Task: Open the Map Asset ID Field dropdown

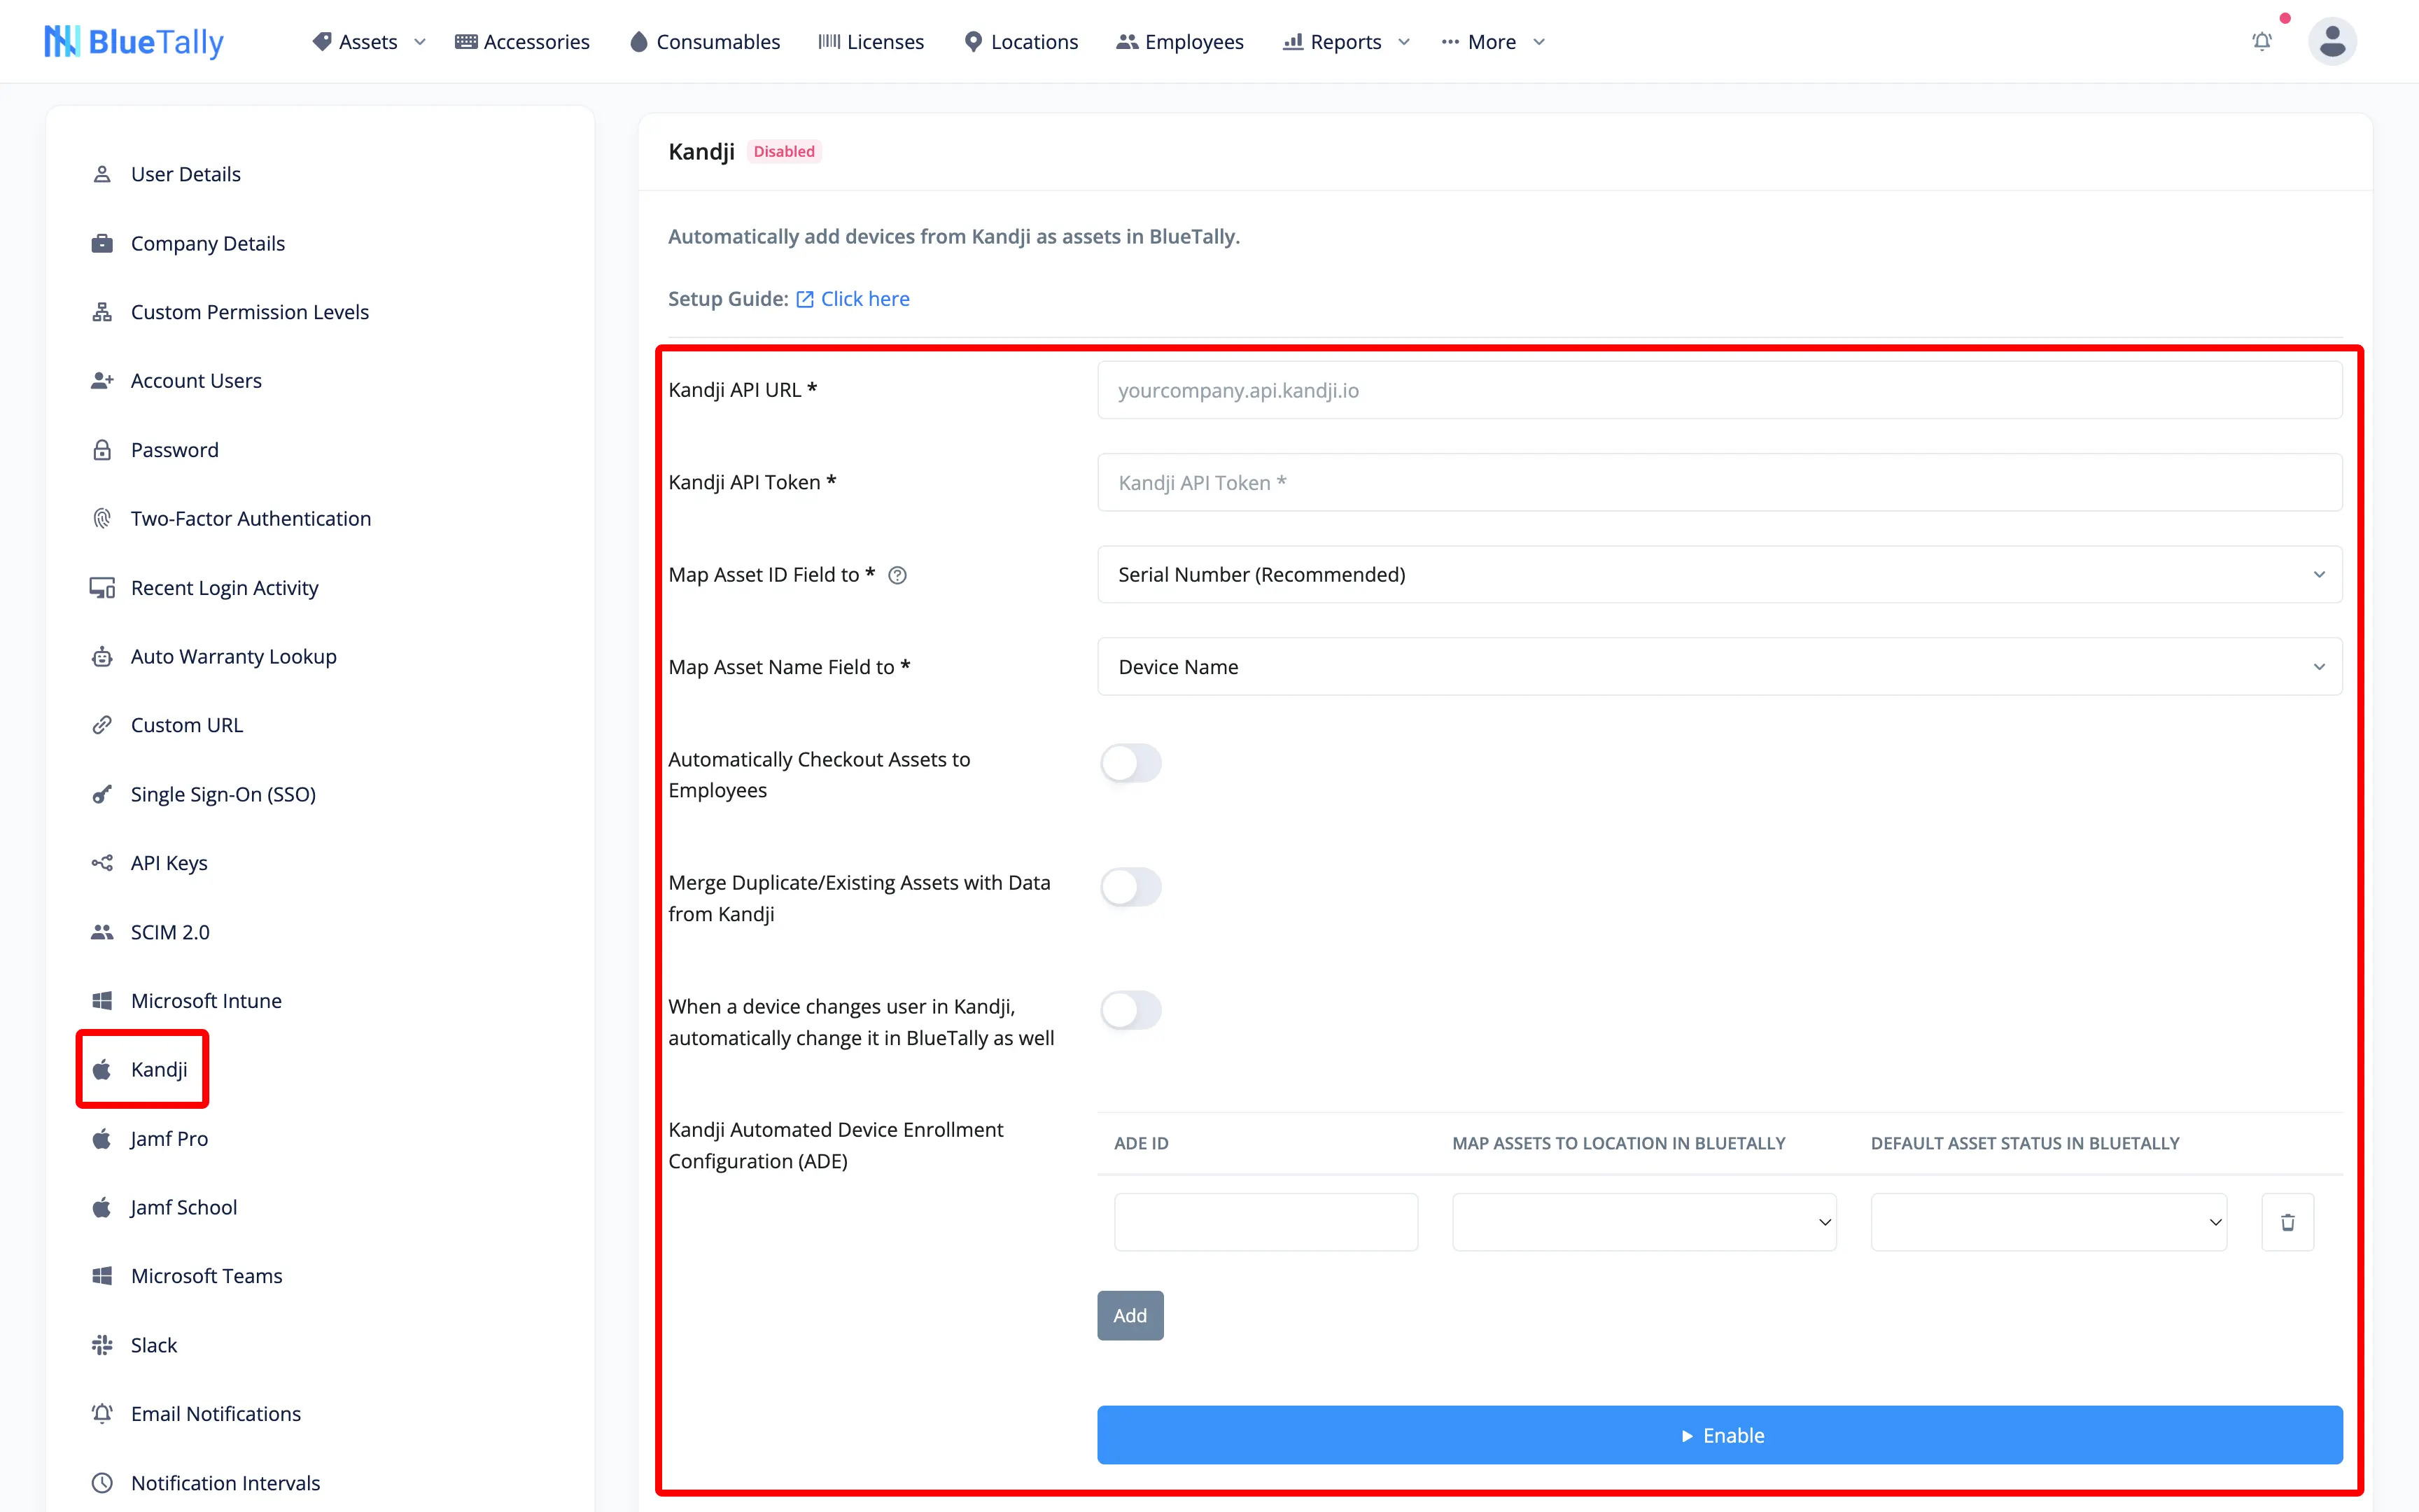Action: 1719,574
